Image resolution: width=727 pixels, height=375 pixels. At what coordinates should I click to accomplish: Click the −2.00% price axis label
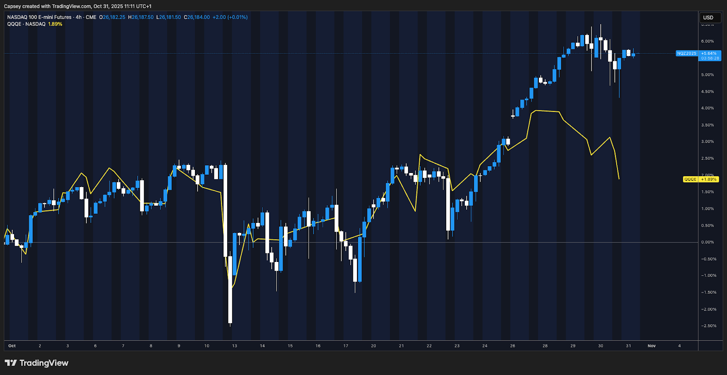[x=708, y=309]
